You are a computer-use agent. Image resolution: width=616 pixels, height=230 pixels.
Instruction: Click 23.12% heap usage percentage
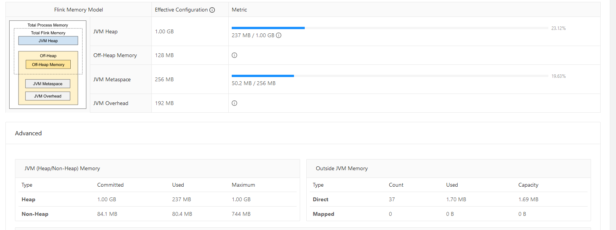click(x=558, y=28)
